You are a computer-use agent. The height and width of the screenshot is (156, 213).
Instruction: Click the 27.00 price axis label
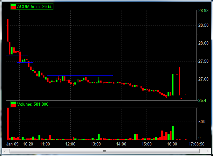coord(203,79)
